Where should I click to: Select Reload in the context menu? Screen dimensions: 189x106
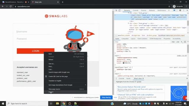pos(66,59)
